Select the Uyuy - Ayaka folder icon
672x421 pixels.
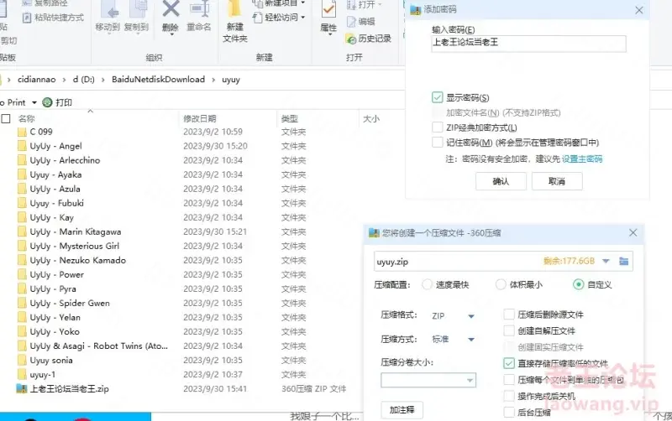(x=22, y=174)
